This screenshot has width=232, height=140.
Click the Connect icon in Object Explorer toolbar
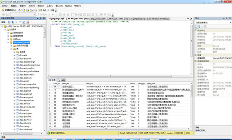pos(9,22)
